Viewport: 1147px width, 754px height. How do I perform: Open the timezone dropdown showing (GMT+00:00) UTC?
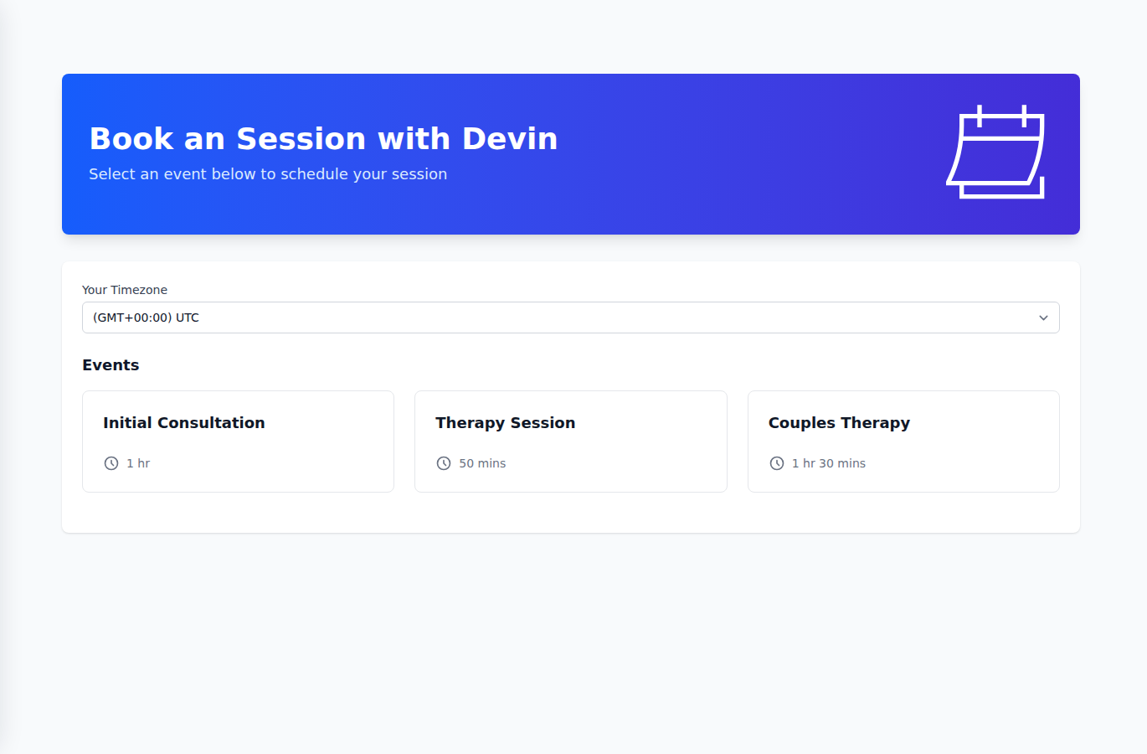570,318
